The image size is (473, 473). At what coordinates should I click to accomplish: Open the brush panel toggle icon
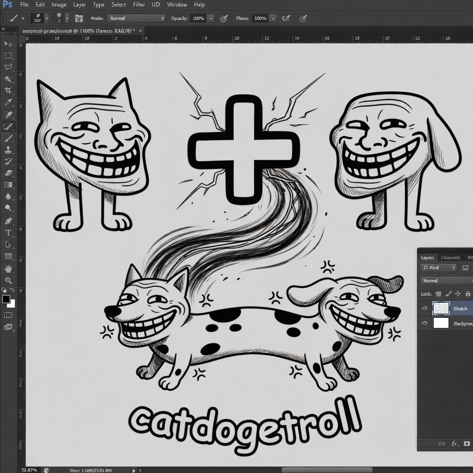[x=79, y=18]
